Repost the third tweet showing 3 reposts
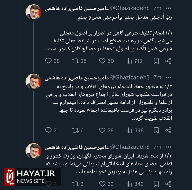Screen dimensions: 192x190 (75, 184)
